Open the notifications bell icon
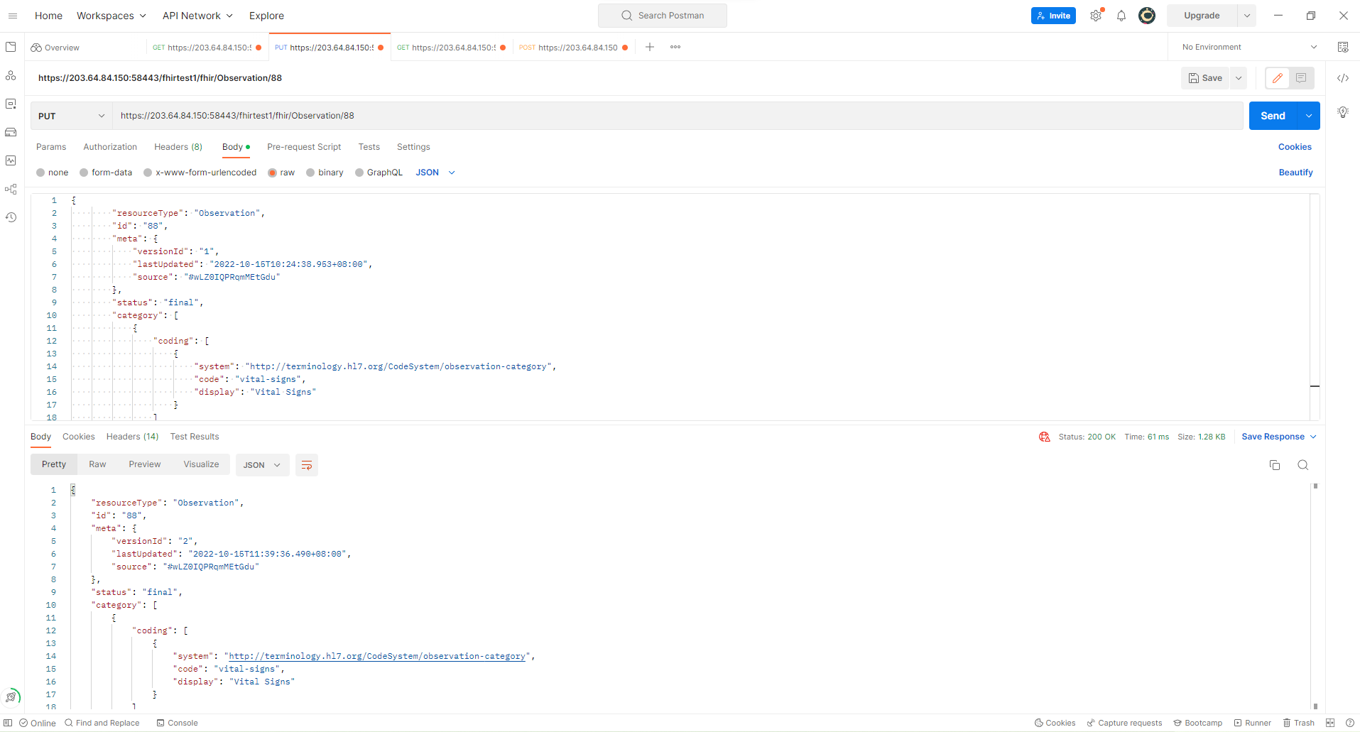Screen dimensions: 1360x732 point(1121,16)
